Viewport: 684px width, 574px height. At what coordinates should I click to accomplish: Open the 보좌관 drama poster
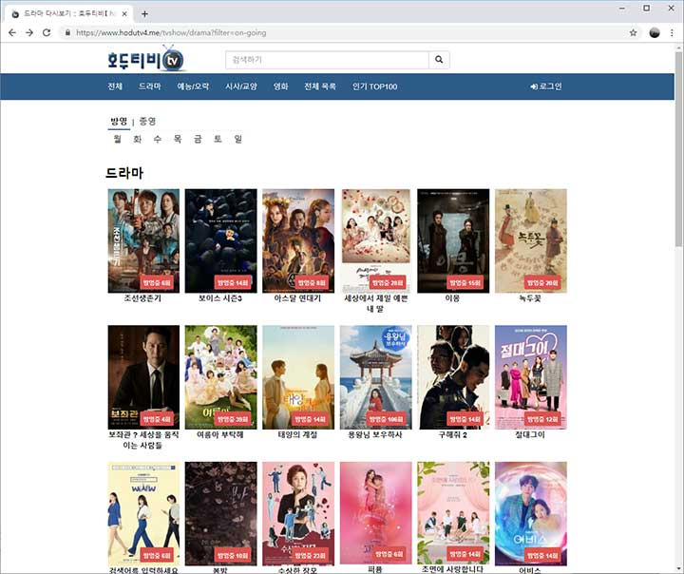[143, 377]
